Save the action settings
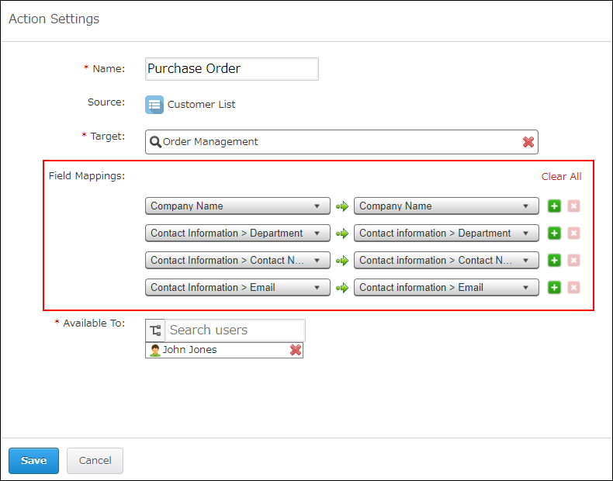The image size is (613, 481). click(33, 461)
